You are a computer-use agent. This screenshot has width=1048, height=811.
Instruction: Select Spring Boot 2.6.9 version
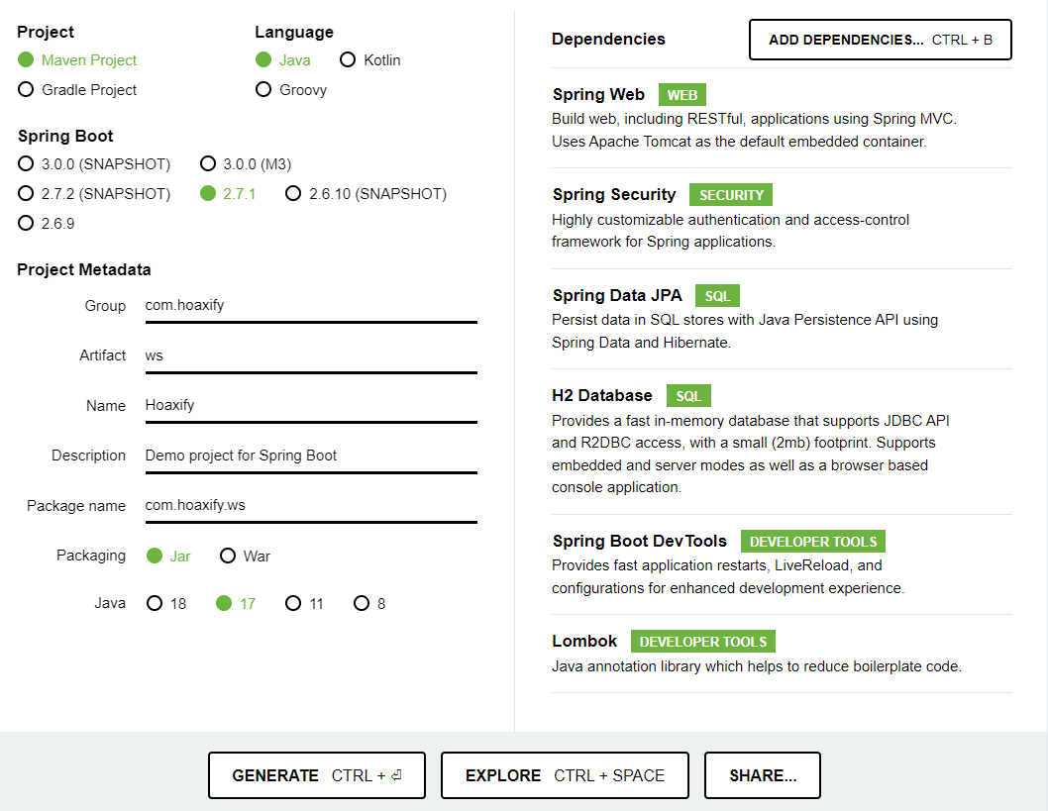[x=26, y=224]
